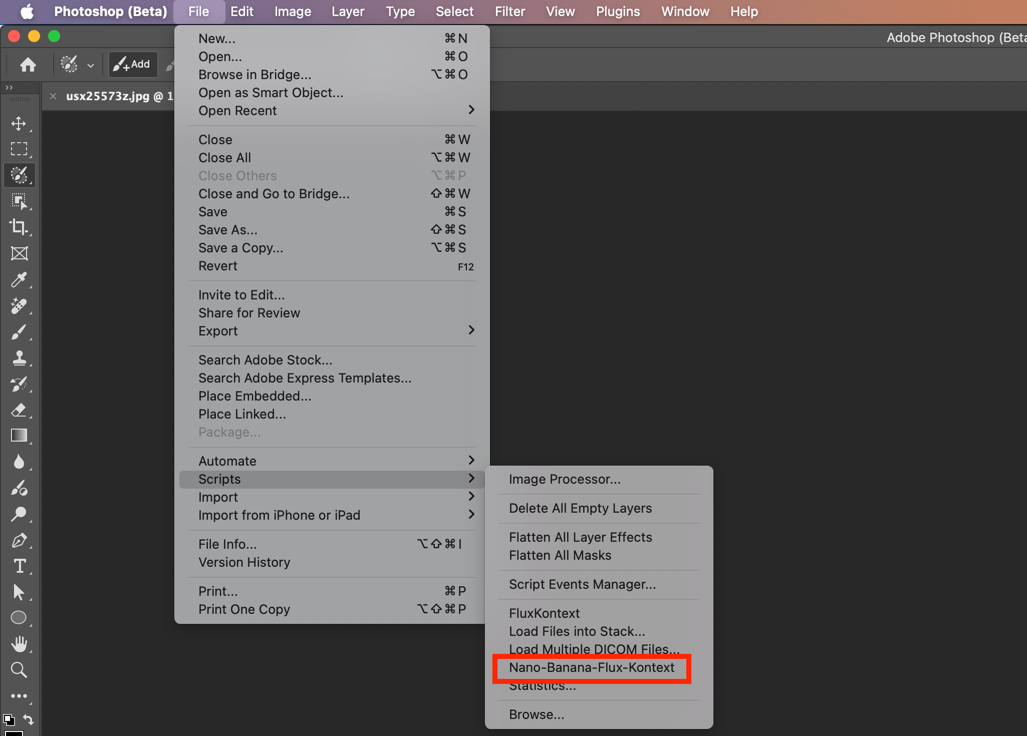Toggle the default foreground and background colors
This screenshot has height=736, width=1027.
pyautogui.click(x=9, y=720)
